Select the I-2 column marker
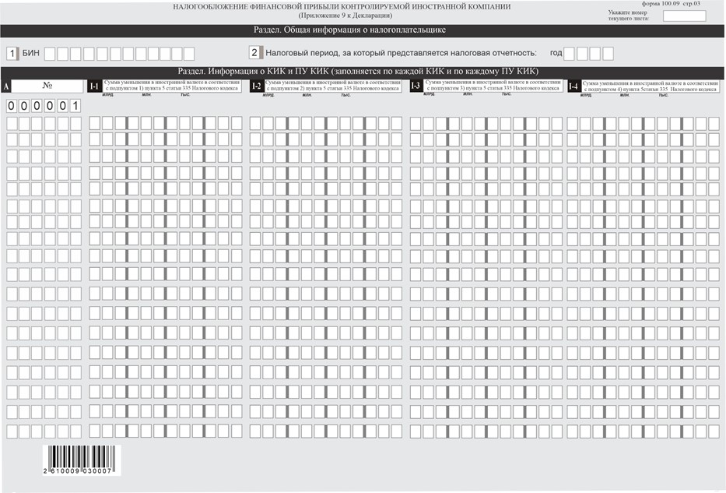Viewport: 726px width, 493px height. [x=256, y=86]
